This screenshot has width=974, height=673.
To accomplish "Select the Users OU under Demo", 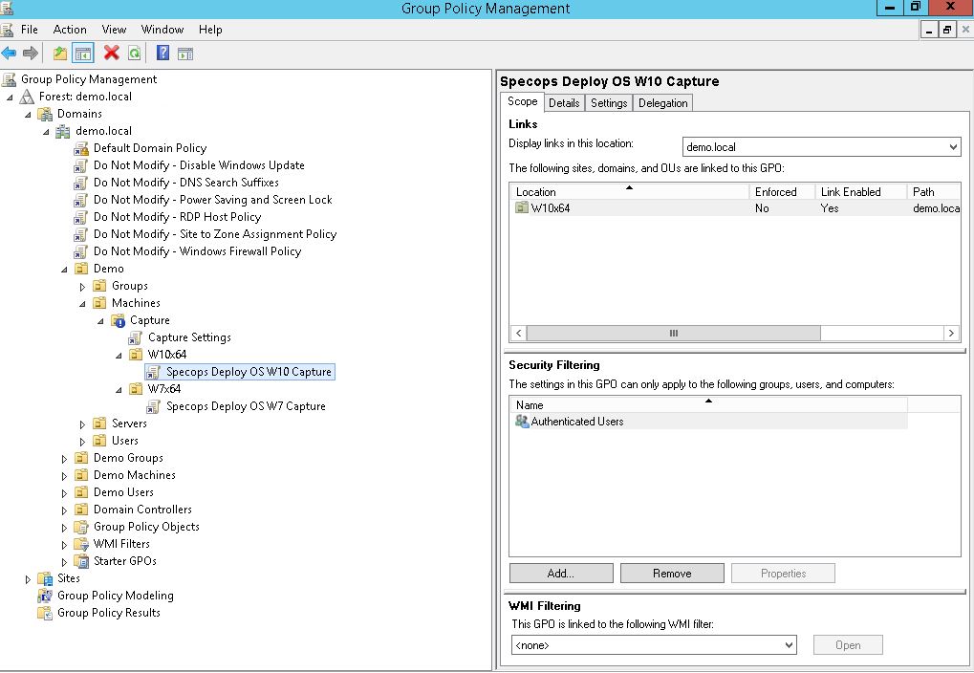I will click(x=125, y=442).
